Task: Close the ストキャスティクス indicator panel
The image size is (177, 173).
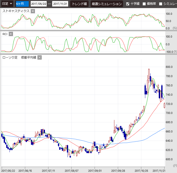Action: (33, 11)
